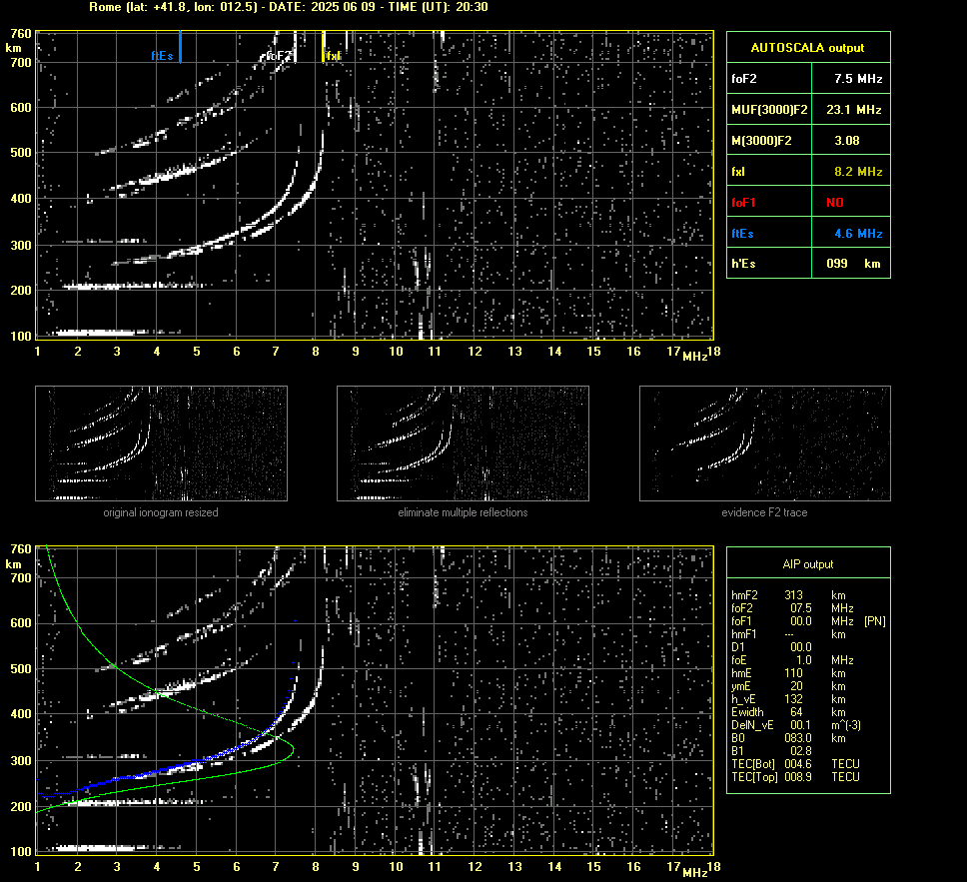The image size is (967, 882).
Task: Open the 'eliminate multiple reflections' thumbnail
Action: pos(463,443)
